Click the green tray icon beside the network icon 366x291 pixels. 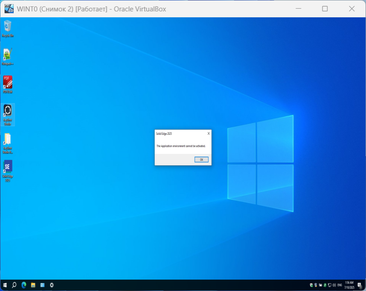(325, 285)
